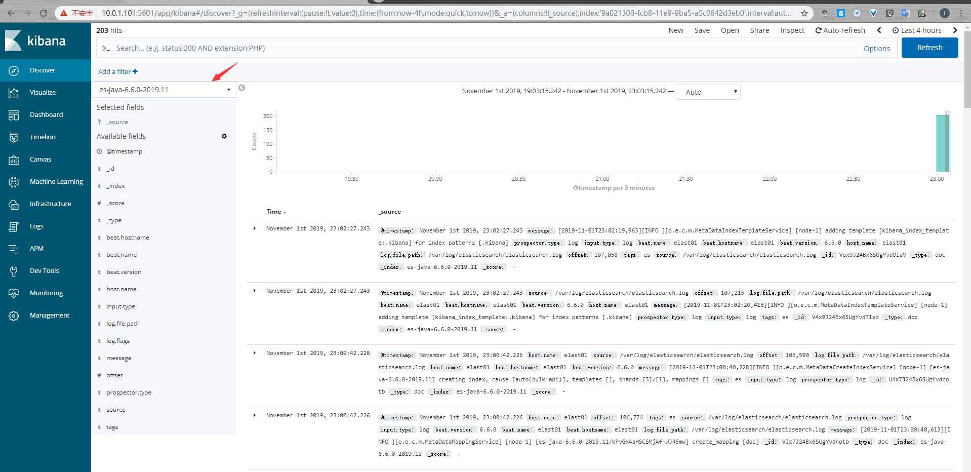Select the _id field
Viewport: 971px width, 472px height.
[110, 169]
